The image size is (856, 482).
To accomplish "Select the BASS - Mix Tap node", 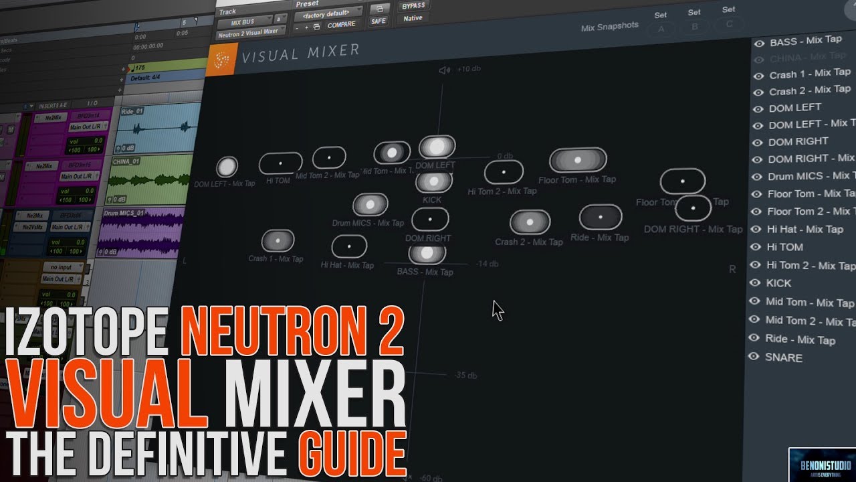I will [x=427, y=254].
